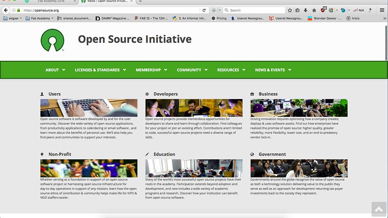Expand the MEMBERSHIP menu chevron
The height and width of the screenshot is (218, 388).
click(x=166, y=70)
